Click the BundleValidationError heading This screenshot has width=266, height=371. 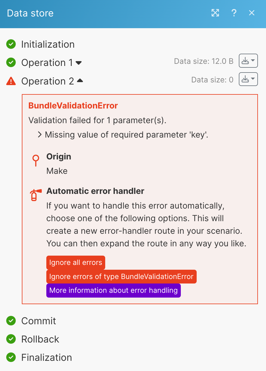click(73, 105)
